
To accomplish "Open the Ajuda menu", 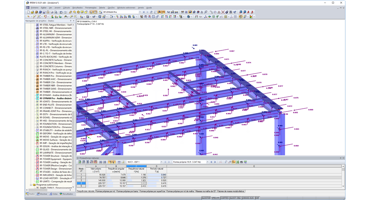I will pyautogui.click(x=149, y=7).
